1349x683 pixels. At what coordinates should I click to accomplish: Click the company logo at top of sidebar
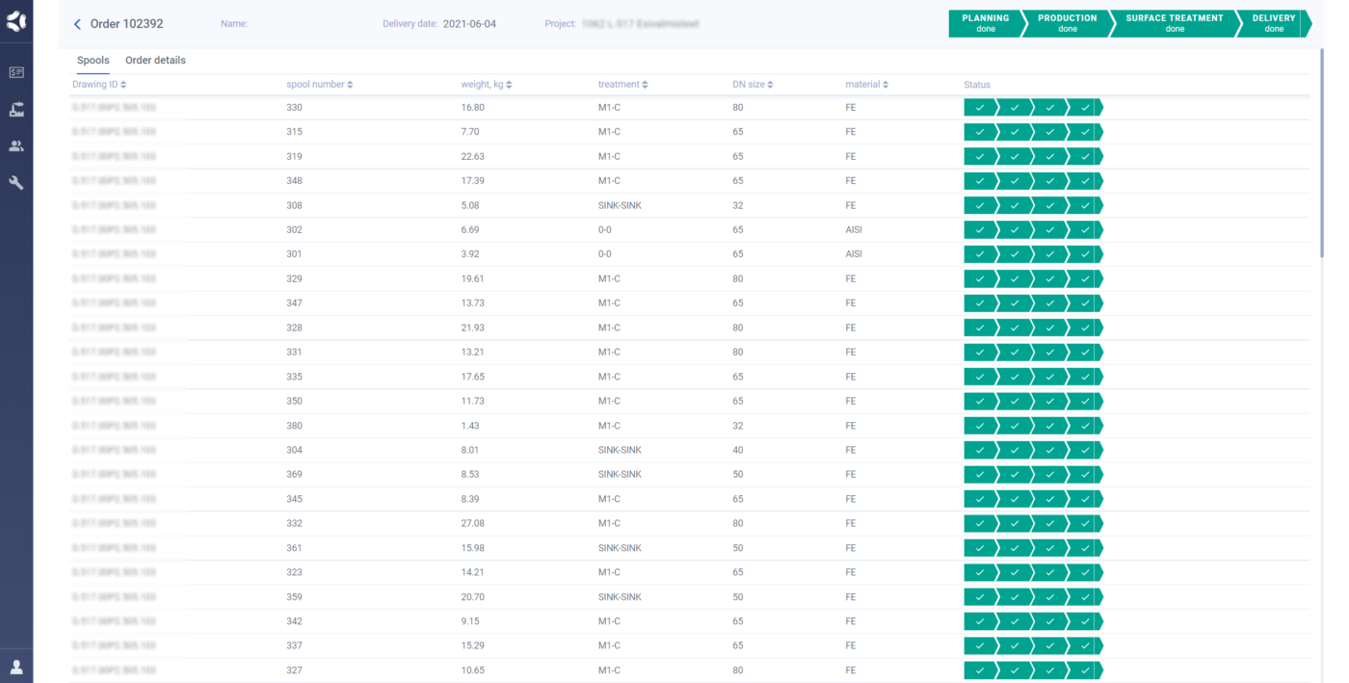[x=16, y=20]
